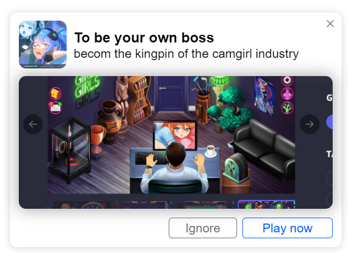
Task: Select the highlighted fourth screenshot thumbnail
Action: (267, 205)
